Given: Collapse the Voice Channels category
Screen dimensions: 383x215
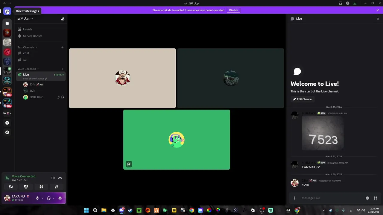Looking at the screenshot, I should click(28, 69).
